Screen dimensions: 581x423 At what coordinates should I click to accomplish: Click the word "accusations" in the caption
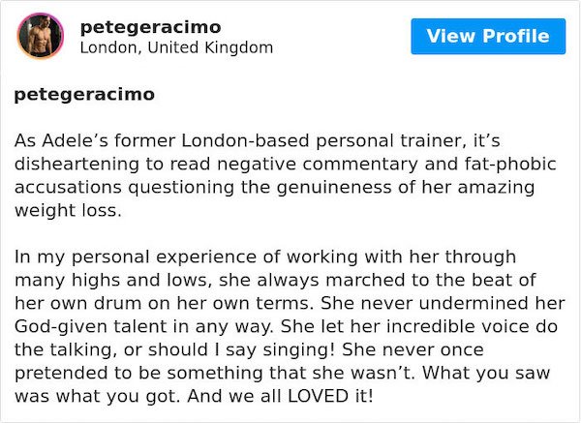(68, 187)
